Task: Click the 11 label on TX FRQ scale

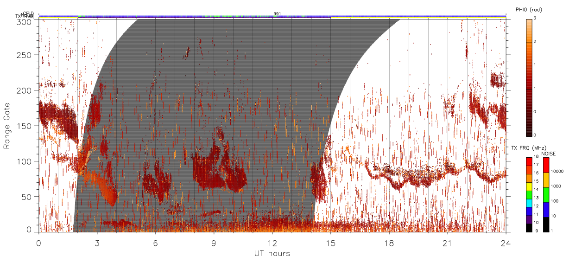Action: (x=536, y=214)
